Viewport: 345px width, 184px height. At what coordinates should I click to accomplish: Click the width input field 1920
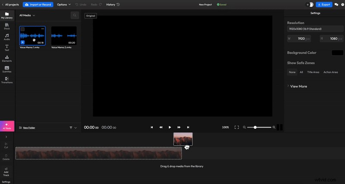coord(299,39)
